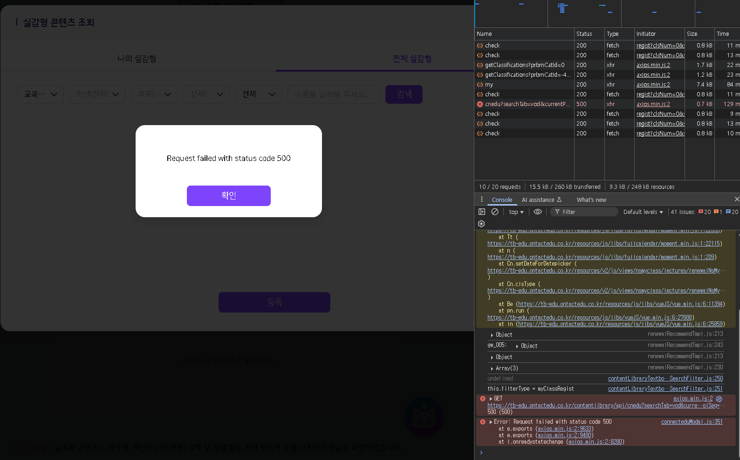The height and width of the screenshot is (460, 740).
Task: Click the error issues count badge
Action: pos(704,212)
